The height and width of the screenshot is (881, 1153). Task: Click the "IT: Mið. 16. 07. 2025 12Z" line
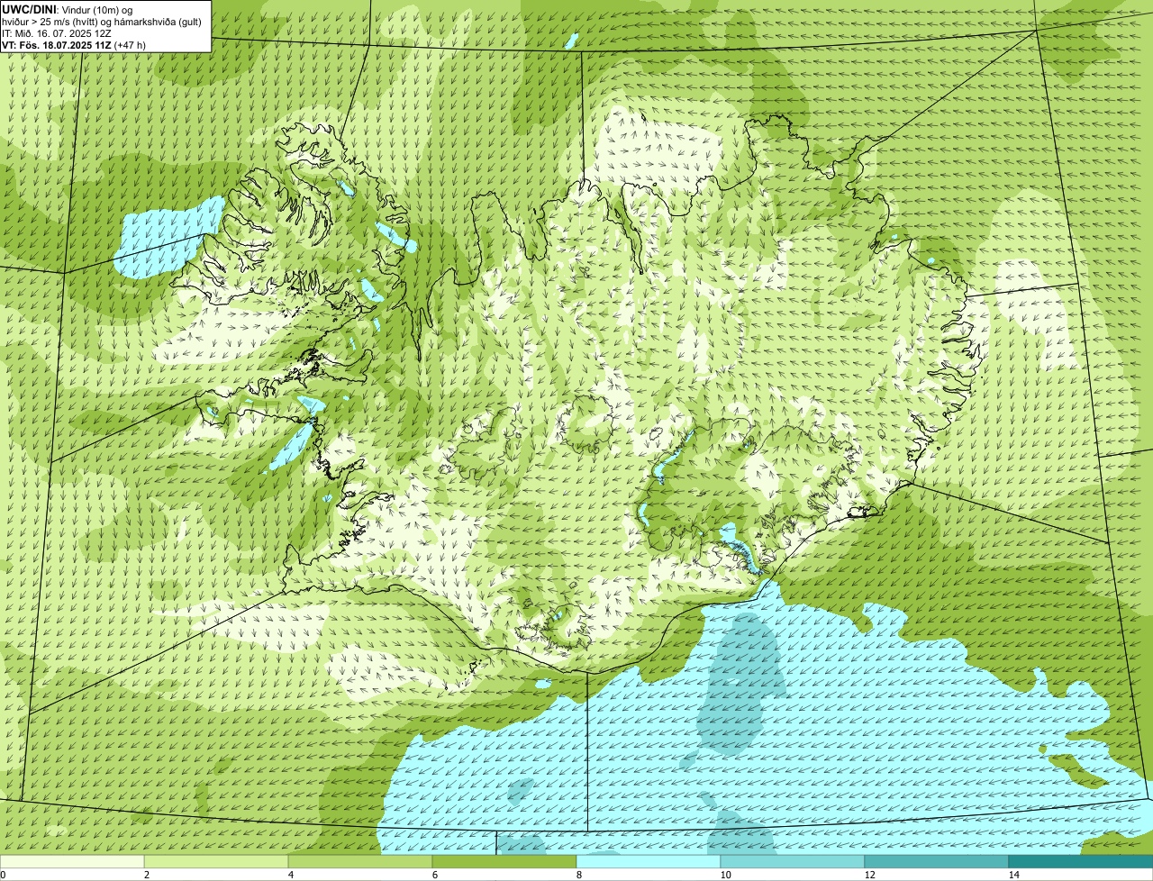coord(57,32)
